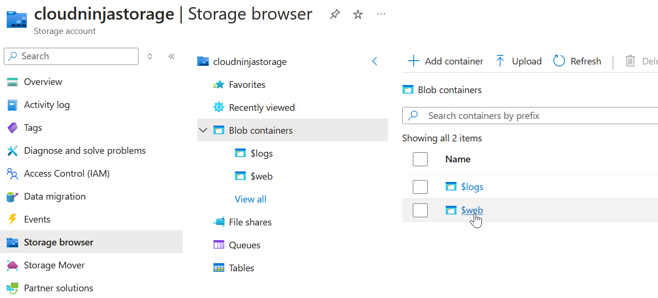Image resolution: width=658 pixels, height=298 pixels.
Task: Open the $web container link
Action: tap(472, 210)
